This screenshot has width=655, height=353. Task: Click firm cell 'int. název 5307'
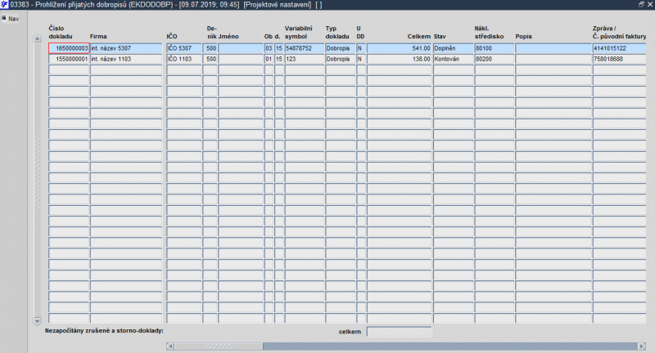126,48
